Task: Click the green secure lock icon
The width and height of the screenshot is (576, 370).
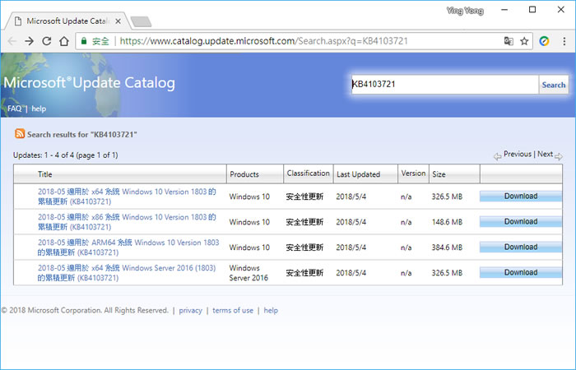Action: (84, 41)
